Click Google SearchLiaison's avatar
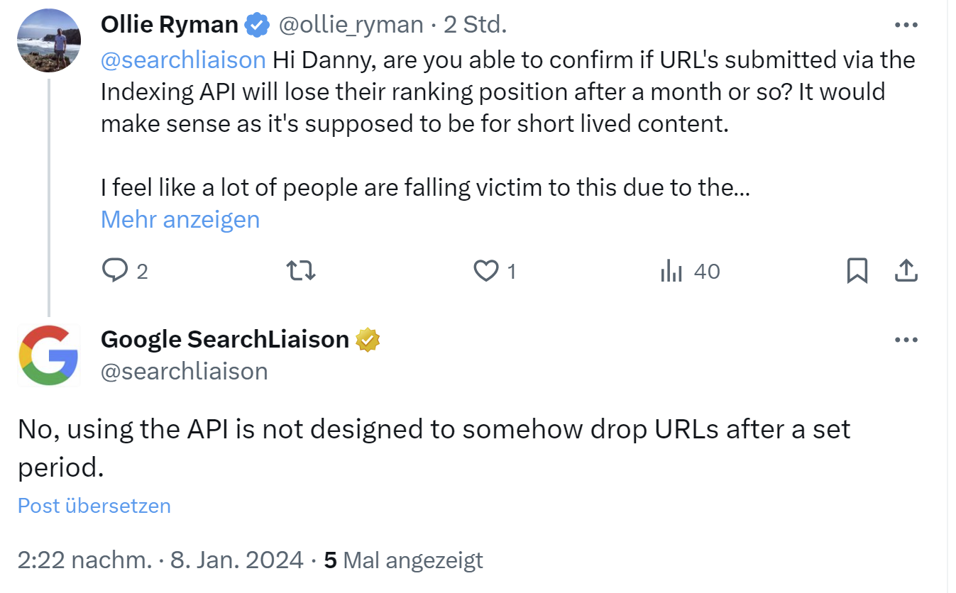956x593 pixels. point(48,355)
